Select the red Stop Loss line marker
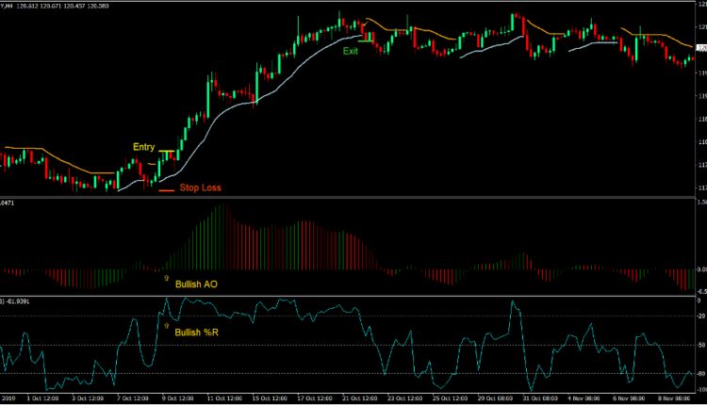This screenshot has width=707, height=405. click(167, 191)
